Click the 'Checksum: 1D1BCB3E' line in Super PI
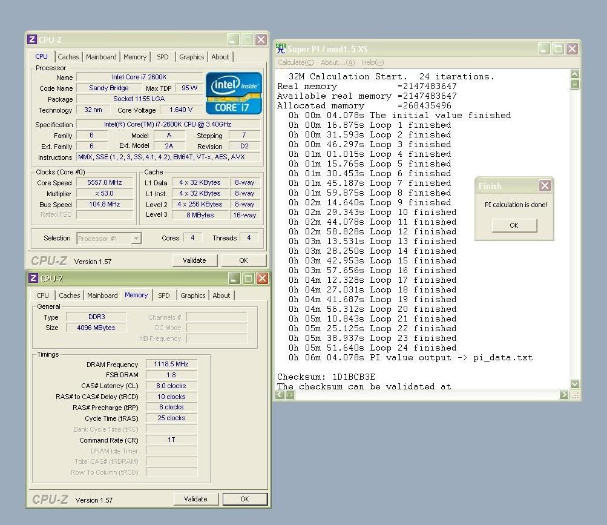The width and height of the screenshot is (607, 525). pyautogui.click(x=326, y=377)
